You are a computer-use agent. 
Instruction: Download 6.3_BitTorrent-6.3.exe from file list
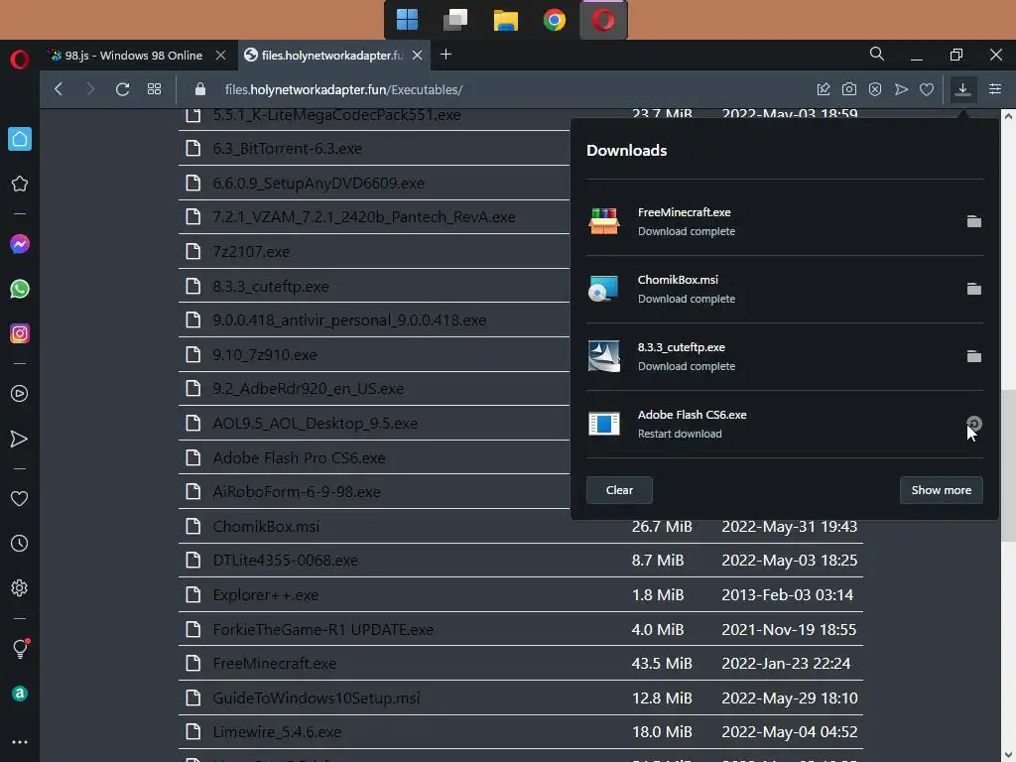tap(287, 149)
